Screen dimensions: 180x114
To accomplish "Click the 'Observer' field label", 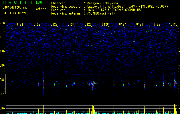I will click(x=58, y=3).
